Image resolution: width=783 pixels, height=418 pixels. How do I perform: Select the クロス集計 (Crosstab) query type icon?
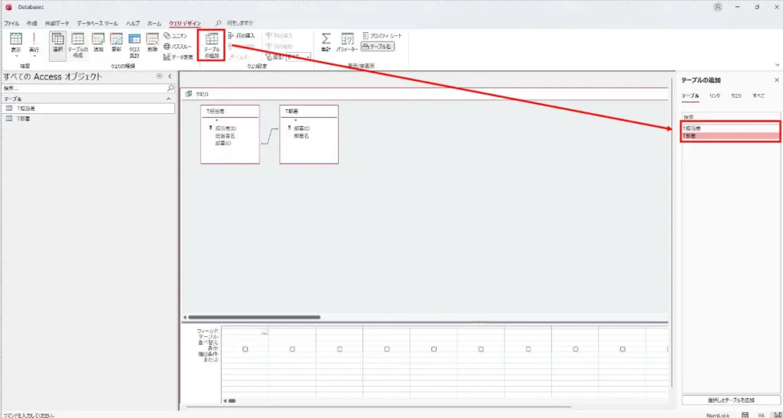(x=135, y=44)
